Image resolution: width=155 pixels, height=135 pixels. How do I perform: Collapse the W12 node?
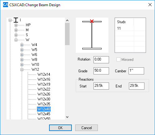(x=22, y=70)
